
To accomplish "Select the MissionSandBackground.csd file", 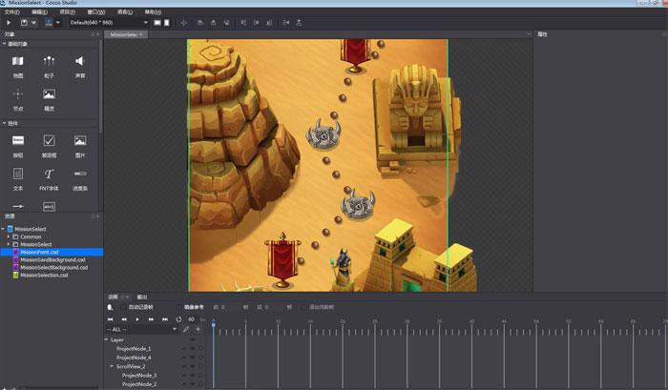I will click(52, 259).
